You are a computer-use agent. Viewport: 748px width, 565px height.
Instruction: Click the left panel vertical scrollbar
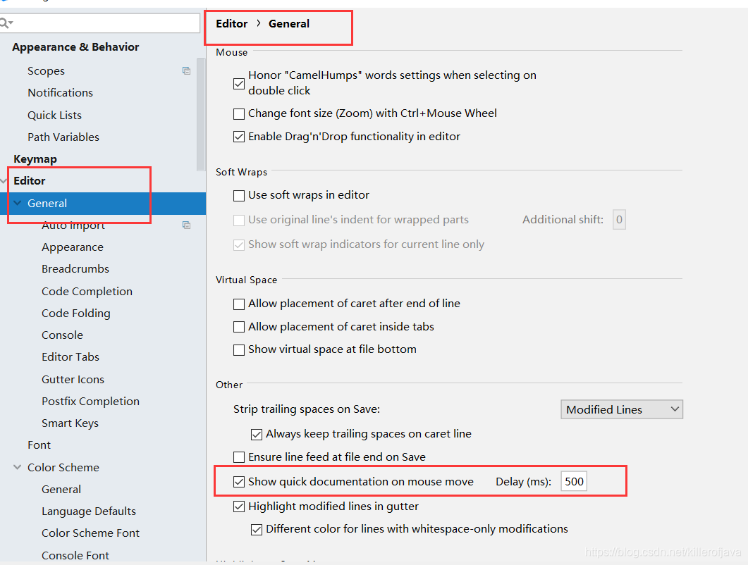(201, 113)
